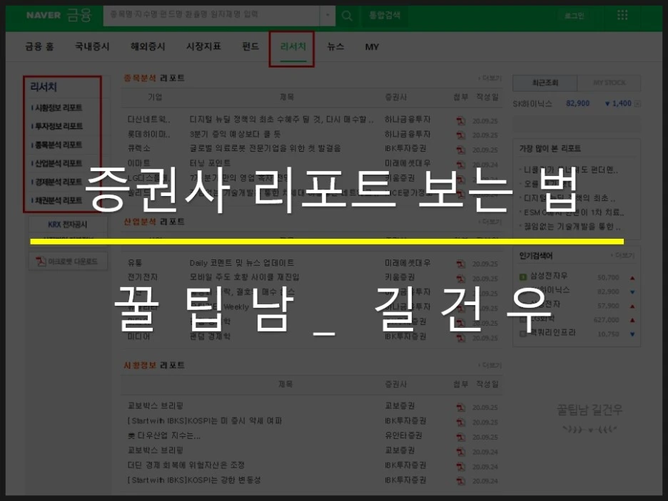Open PDF for 더딘 경제 회복에 위험자산은 조정
668x501 pixels.
pyautogui.click(x=460, y=467)
